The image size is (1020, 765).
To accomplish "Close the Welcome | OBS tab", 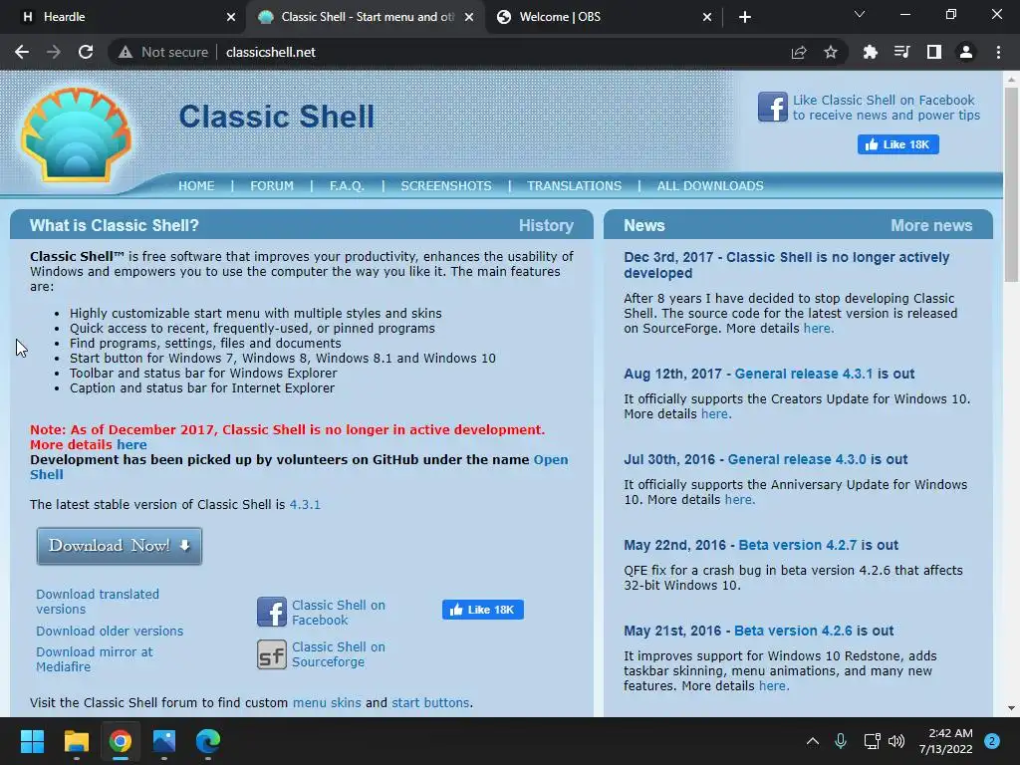I will (x=707, y=17).
